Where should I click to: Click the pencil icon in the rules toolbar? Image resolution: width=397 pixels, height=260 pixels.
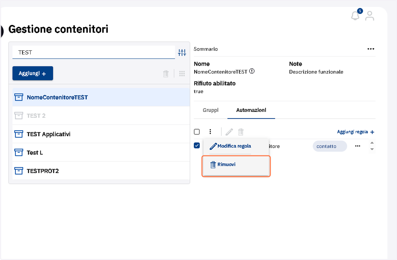[229, 132]
